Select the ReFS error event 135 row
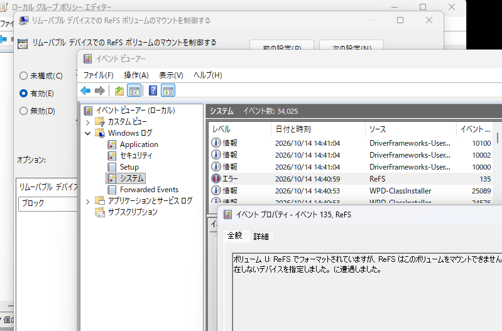The width and height of the screenshot is (502, 331). point(351,179)
